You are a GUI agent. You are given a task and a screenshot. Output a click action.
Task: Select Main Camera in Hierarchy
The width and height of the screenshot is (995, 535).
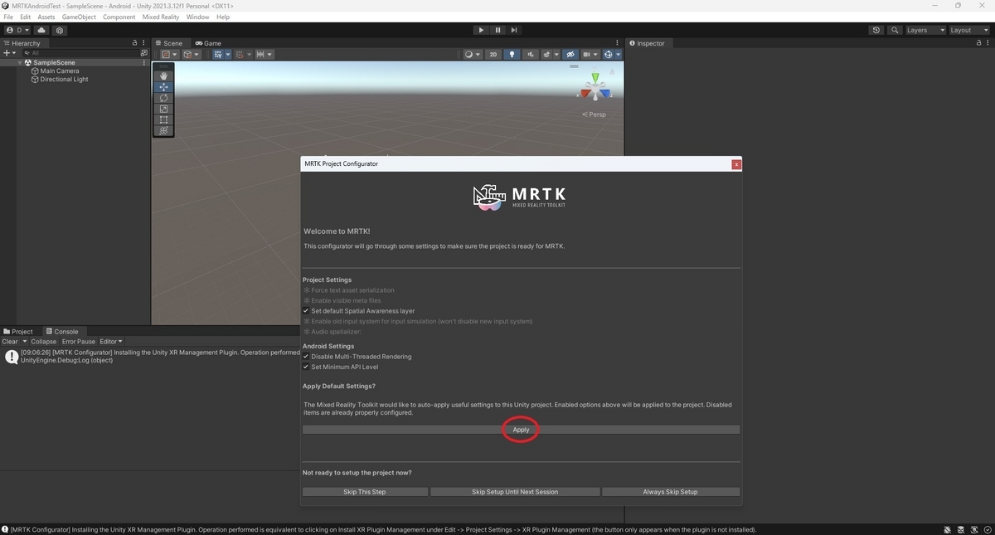pyautogui.click(x=60, y=71)
